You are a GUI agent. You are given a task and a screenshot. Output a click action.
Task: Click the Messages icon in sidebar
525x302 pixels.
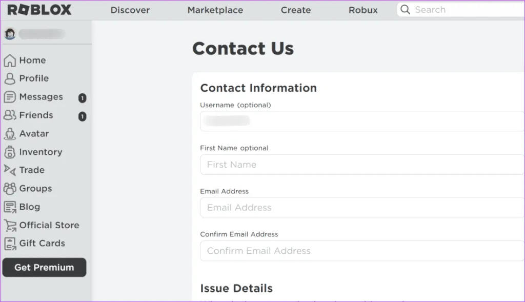click(x=10, y=97)
